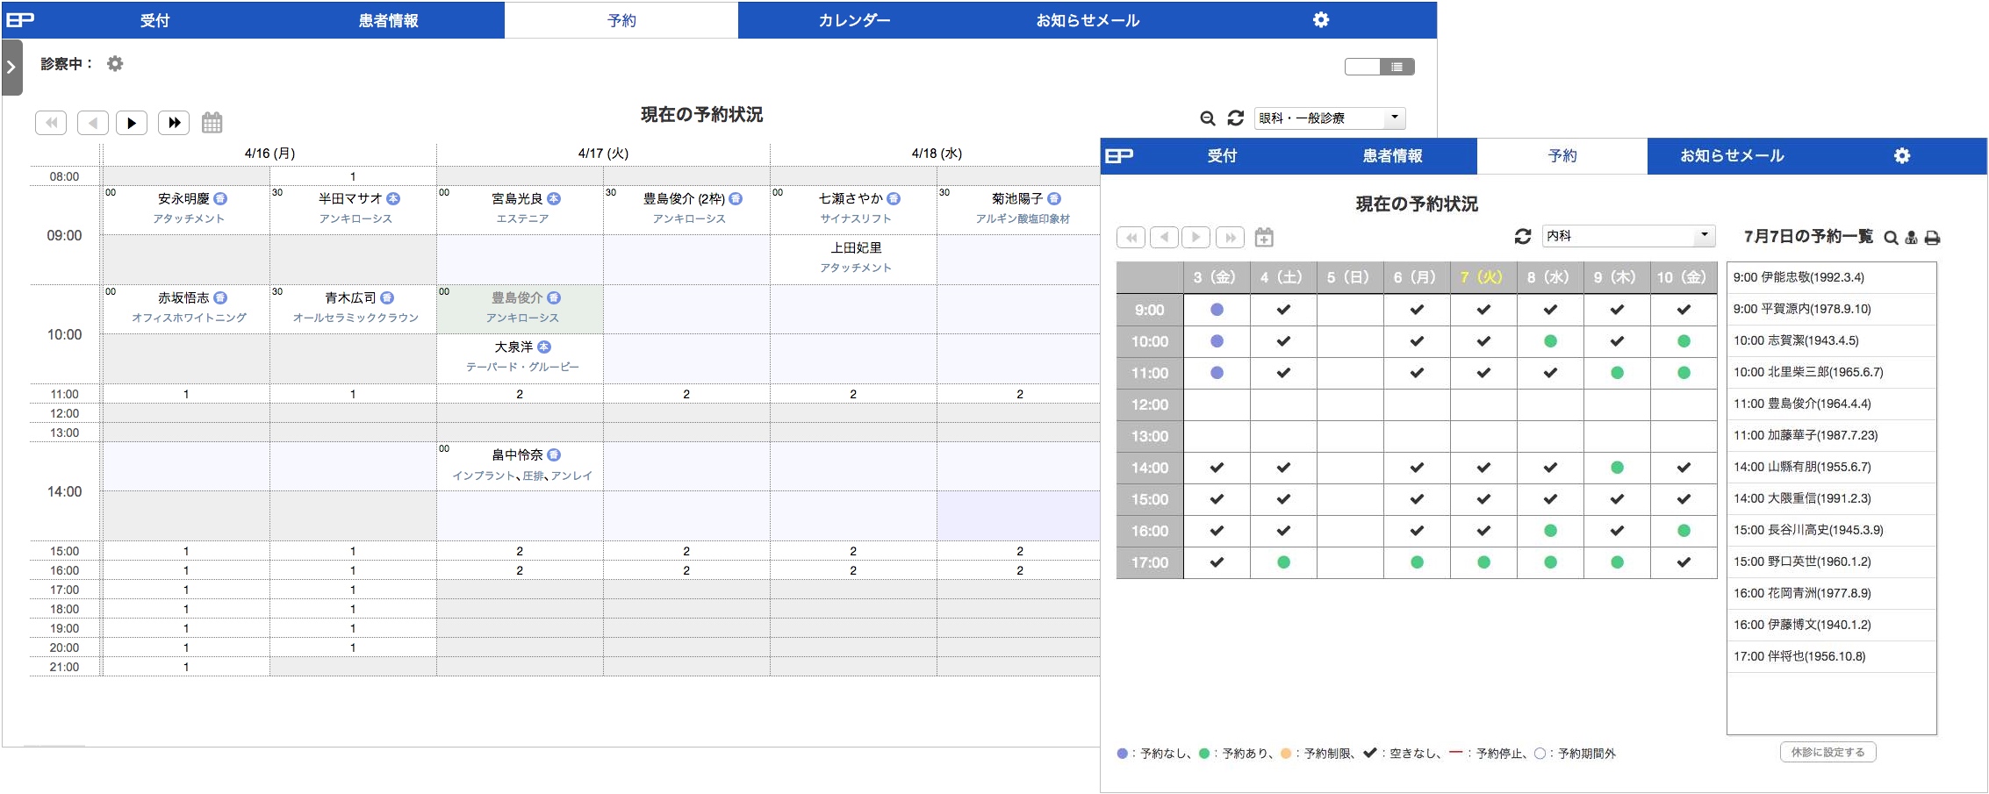Click the EP logo in the left window header
The width and height of the screenshot is (1989, 794).
coord(20,19)
